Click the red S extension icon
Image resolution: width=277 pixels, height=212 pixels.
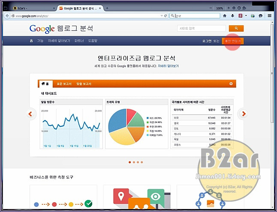point(240,16)
